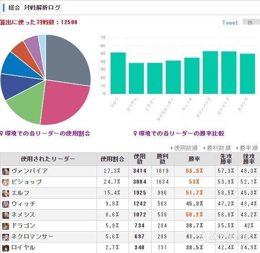Screen dimensions: 260x253
Task: Click the ヴァンパイア leader avatar icon
Action: click(x=5, y=171)
